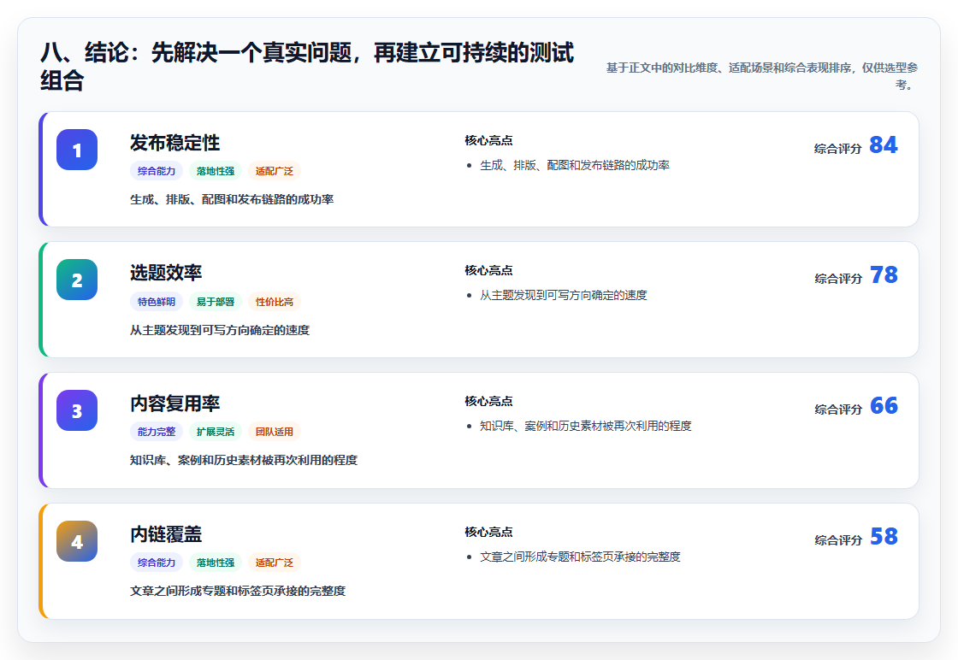
Task: Select the 选题效率 card title
Action: click(166, 273)
